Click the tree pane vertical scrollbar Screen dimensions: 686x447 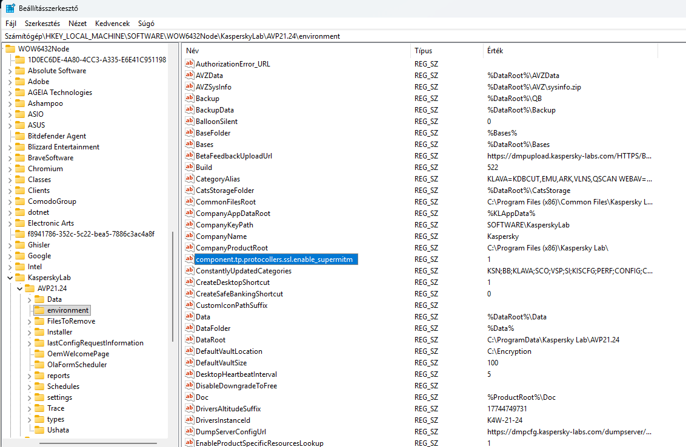pos(173,286)
